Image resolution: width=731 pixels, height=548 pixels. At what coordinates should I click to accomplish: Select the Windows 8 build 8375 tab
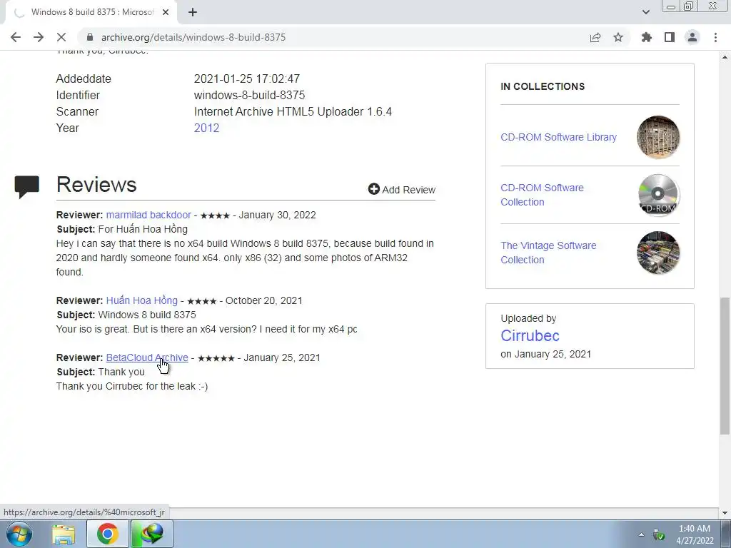pos(91,12)
